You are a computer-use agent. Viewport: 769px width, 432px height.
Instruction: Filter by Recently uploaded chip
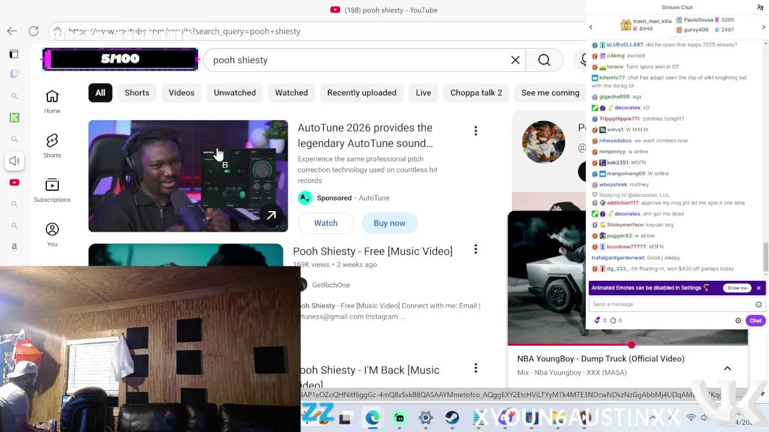362,92
